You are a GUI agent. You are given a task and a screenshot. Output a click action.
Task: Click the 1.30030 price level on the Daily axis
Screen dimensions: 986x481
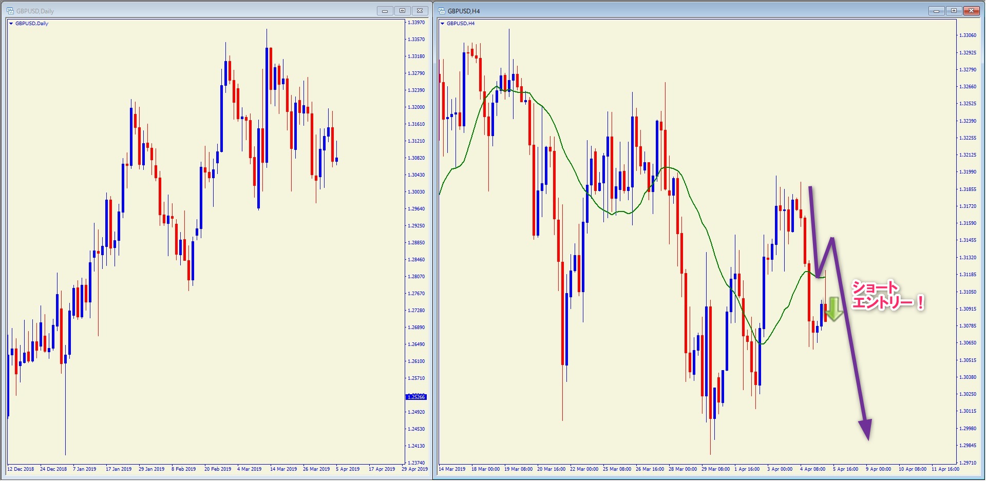pyautogui.click(x=416, y=192)
